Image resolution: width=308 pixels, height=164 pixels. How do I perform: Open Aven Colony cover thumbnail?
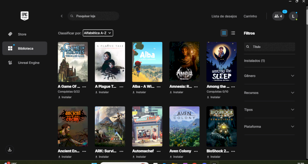pos(184,127)
